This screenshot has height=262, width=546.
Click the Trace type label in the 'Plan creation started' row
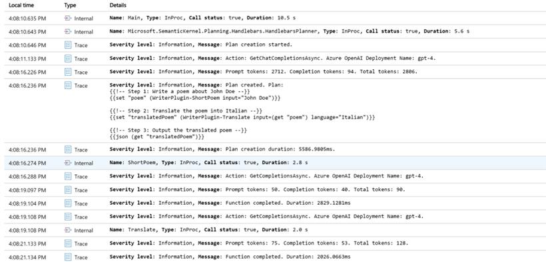(x=81, y=45)
